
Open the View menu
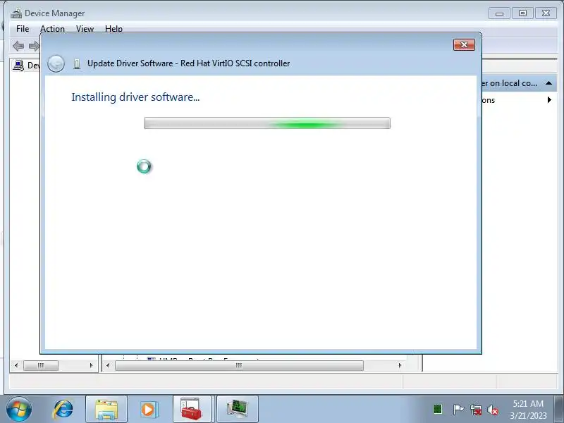click(x=85, y=29)
